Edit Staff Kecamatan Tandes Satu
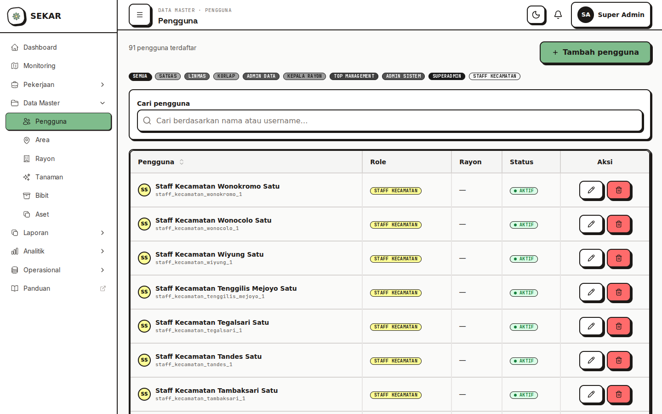Screen dimensions: 662x414 click(591, 360)
